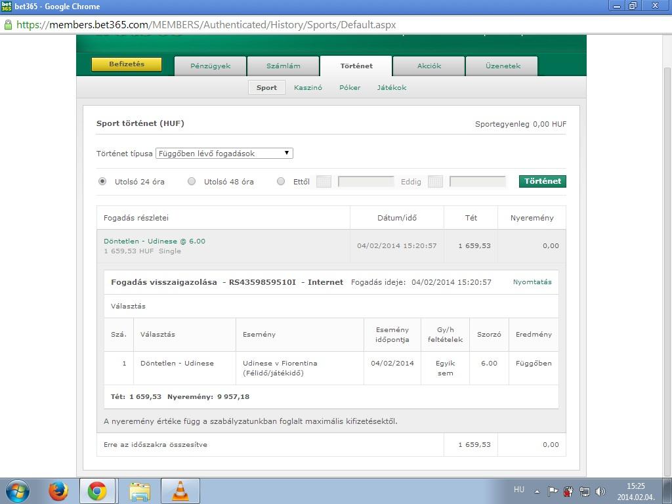Click the Nyomtatás print link
Screen dimensions: 672x504
(x=532, y=282)
